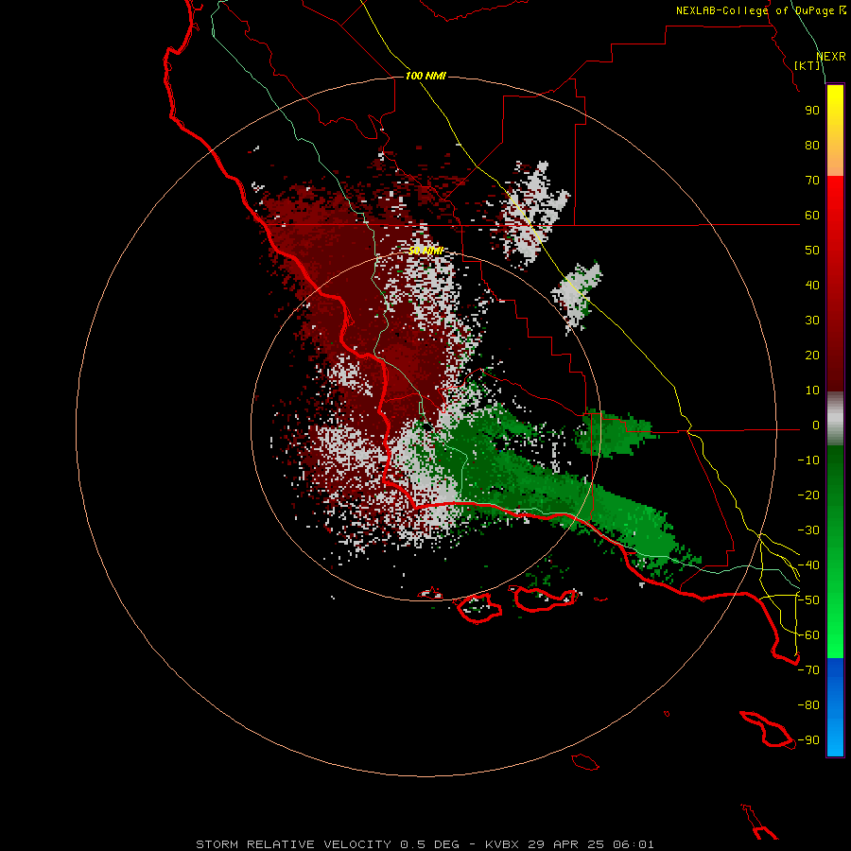Click the -60 value on the color scale
The image size is (851, 851).
tap(808, 635)
